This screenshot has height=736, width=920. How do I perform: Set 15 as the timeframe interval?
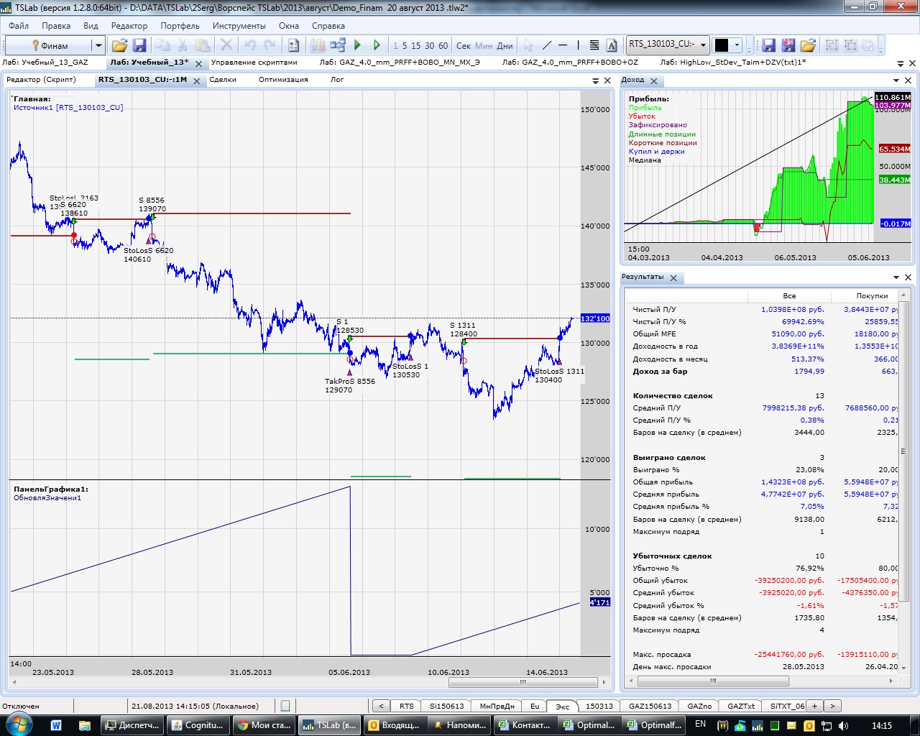[416, 45]
